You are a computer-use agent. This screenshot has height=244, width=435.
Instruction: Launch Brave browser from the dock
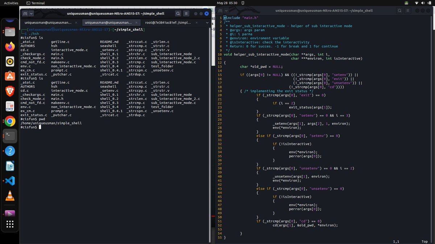click(10, 91)
